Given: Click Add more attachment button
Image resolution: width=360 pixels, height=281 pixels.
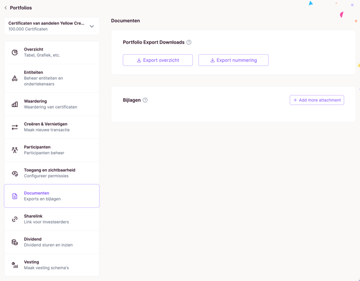Looking at the screenshot, I should tap(316, 100).
